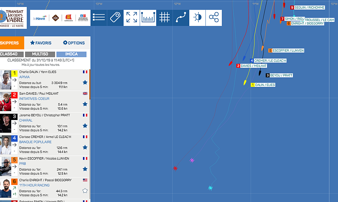The image size is (338, 202).
Task: Switch day/night contrast mode icon
Action: click(197, 18)
